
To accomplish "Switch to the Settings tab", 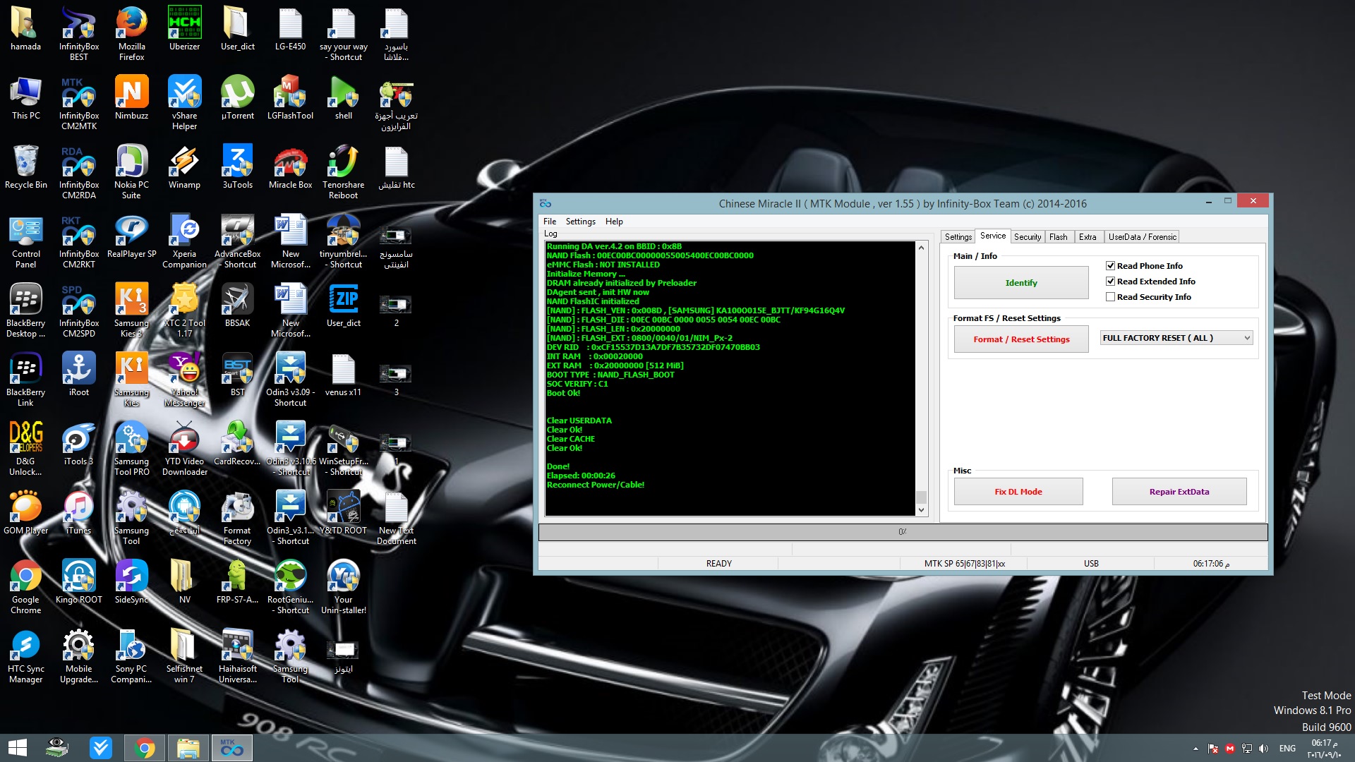I will pyautogui.click(x=958, y=237).
